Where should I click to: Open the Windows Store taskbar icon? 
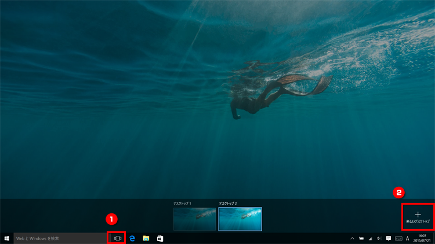(160, 238)
